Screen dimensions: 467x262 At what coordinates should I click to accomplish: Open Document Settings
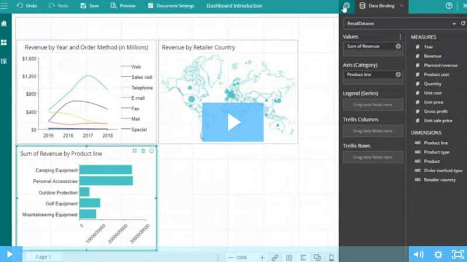coord(171,6)
